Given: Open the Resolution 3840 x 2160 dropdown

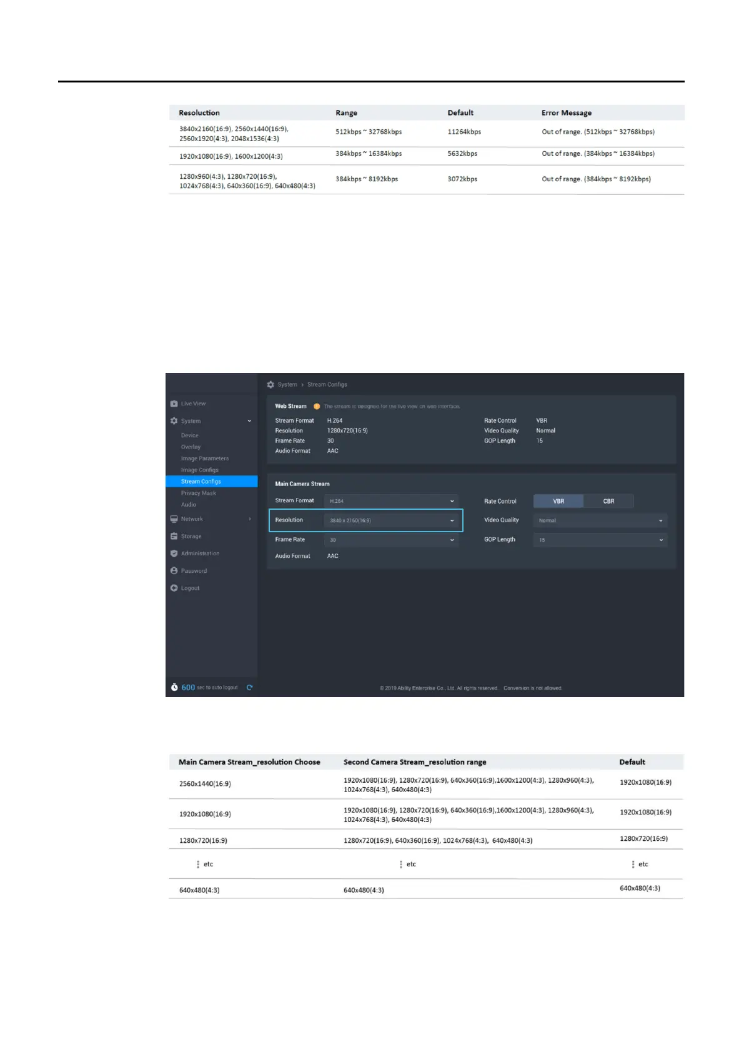Looking at the screenshot, I should click(x=391, y=520).
